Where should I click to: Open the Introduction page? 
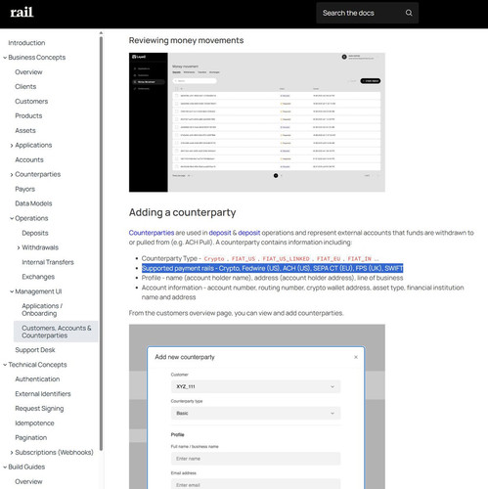(x=26, y=43)
